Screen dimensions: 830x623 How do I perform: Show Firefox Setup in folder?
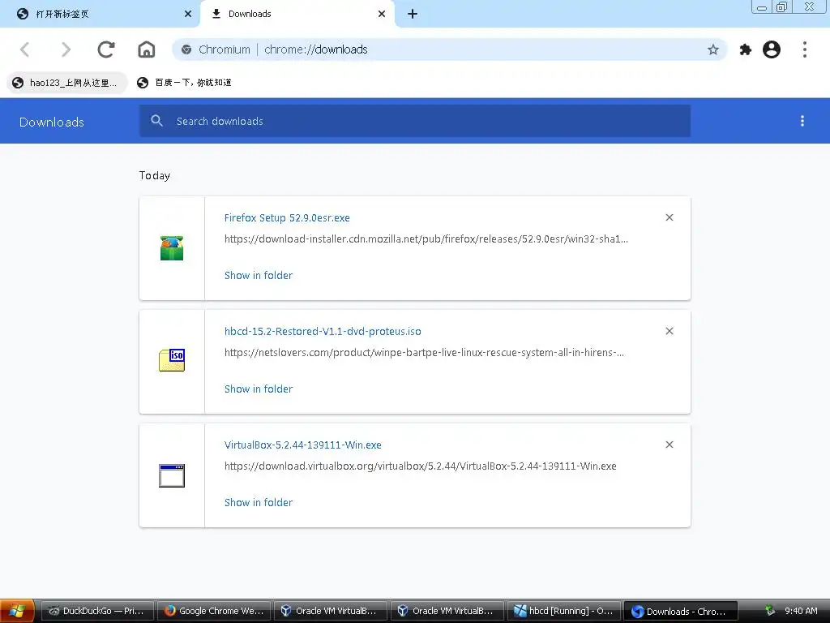(259, 276)
